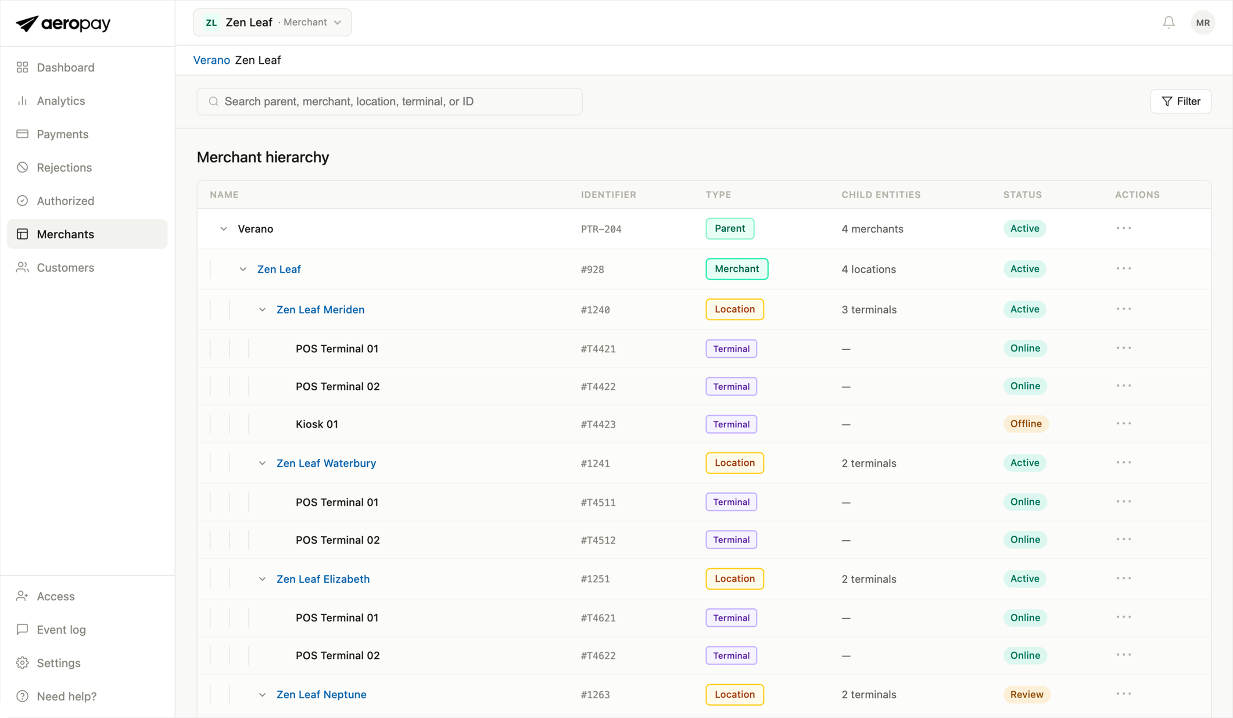Click the aeropay logo
The height and width of the screenshot is (718, 1233).
click(63, 23)
